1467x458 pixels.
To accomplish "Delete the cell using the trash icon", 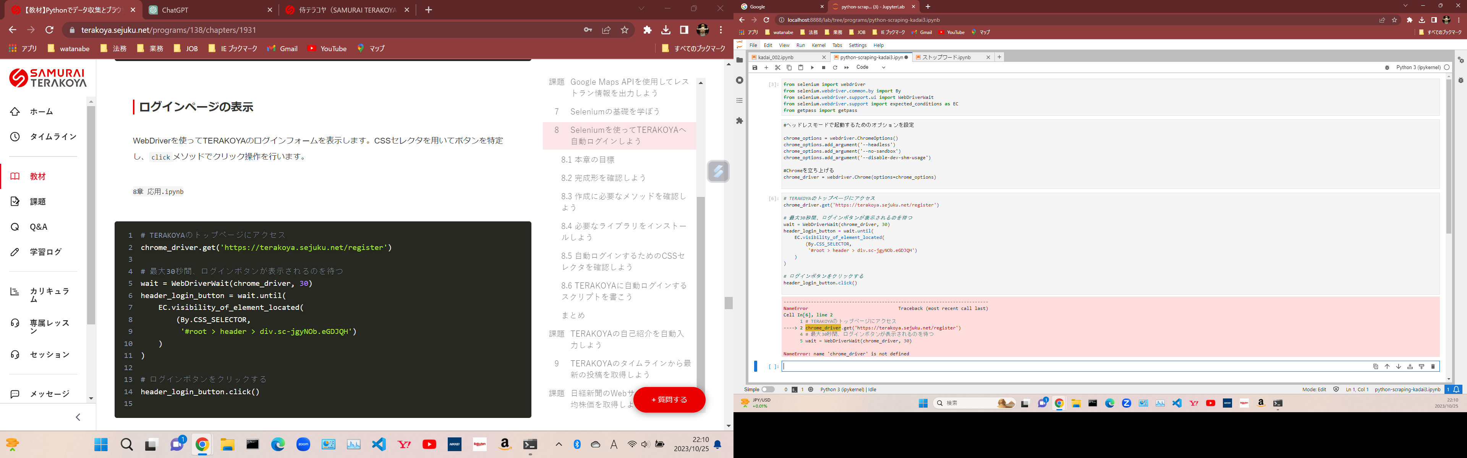I will [1433, 366].
